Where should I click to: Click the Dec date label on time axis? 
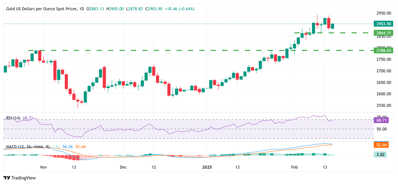pos(123,167)
